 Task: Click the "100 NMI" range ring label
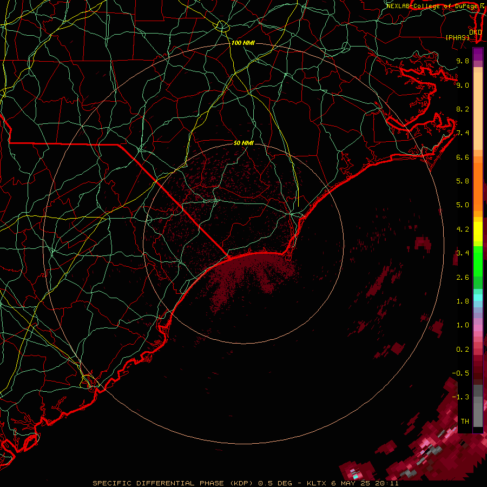(243, 43)
